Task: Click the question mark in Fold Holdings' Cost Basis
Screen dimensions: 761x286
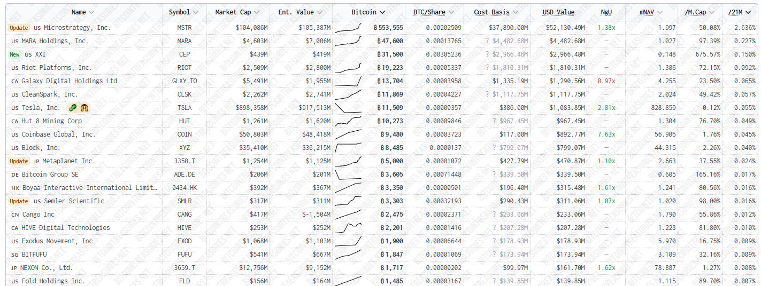Action: pos(495,281)
